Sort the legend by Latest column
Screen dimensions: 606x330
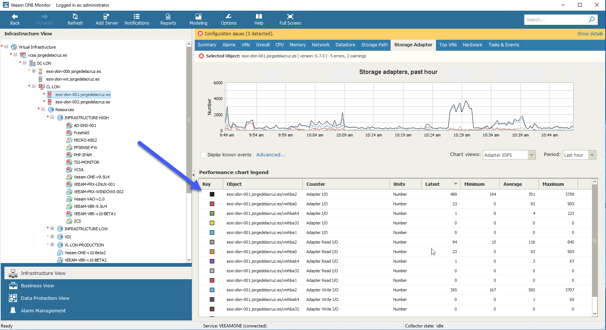441,184
